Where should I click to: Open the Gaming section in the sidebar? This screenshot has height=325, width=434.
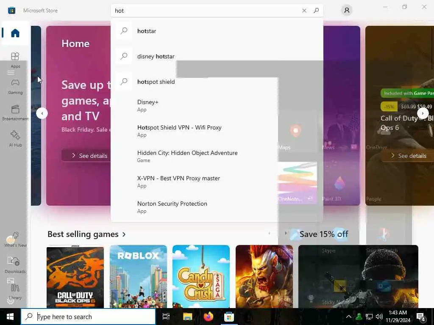[15, 86]
